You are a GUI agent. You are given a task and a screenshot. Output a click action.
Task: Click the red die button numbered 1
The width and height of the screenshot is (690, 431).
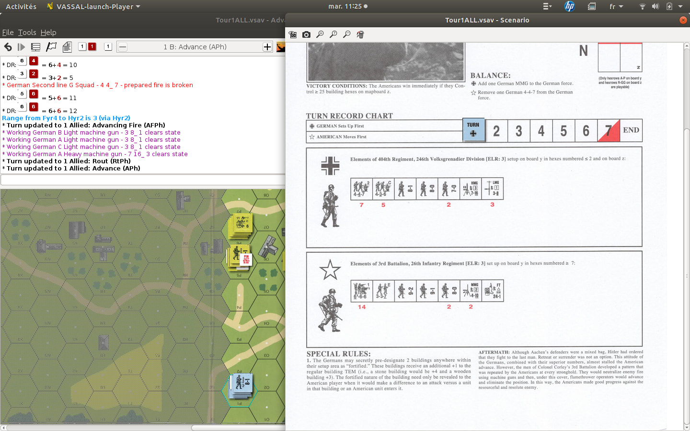92,46
